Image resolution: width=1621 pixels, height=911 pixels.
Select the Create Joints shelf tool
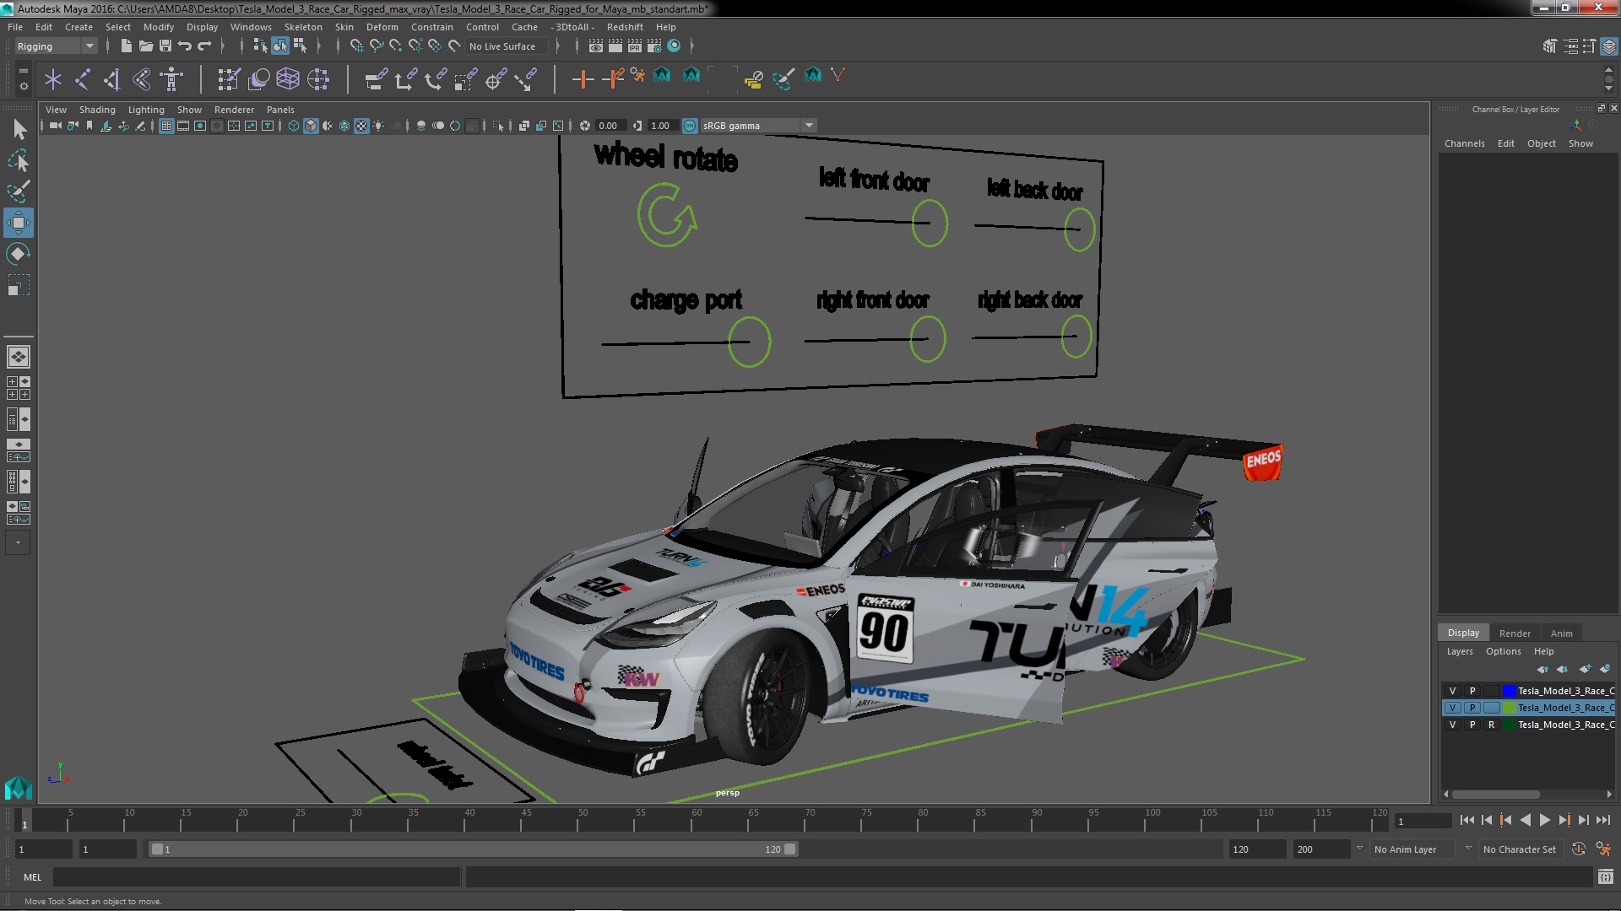[83, 79]
